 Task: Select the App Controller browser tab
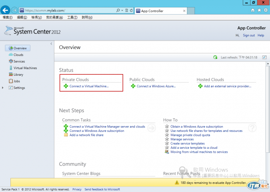(x=161, y=11)
